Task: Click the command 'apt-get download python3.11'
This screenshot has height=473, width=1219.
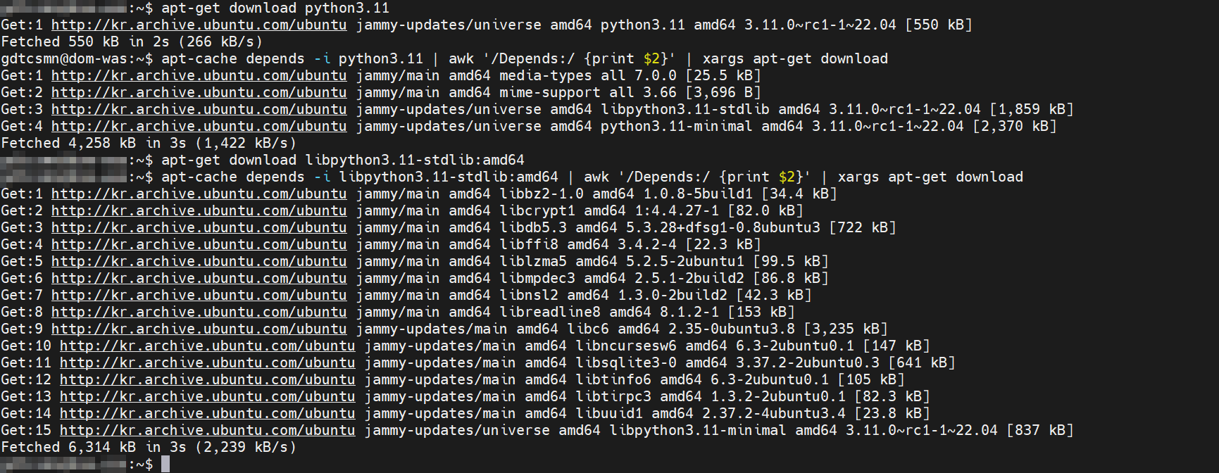Action: (x=275, y=8)
